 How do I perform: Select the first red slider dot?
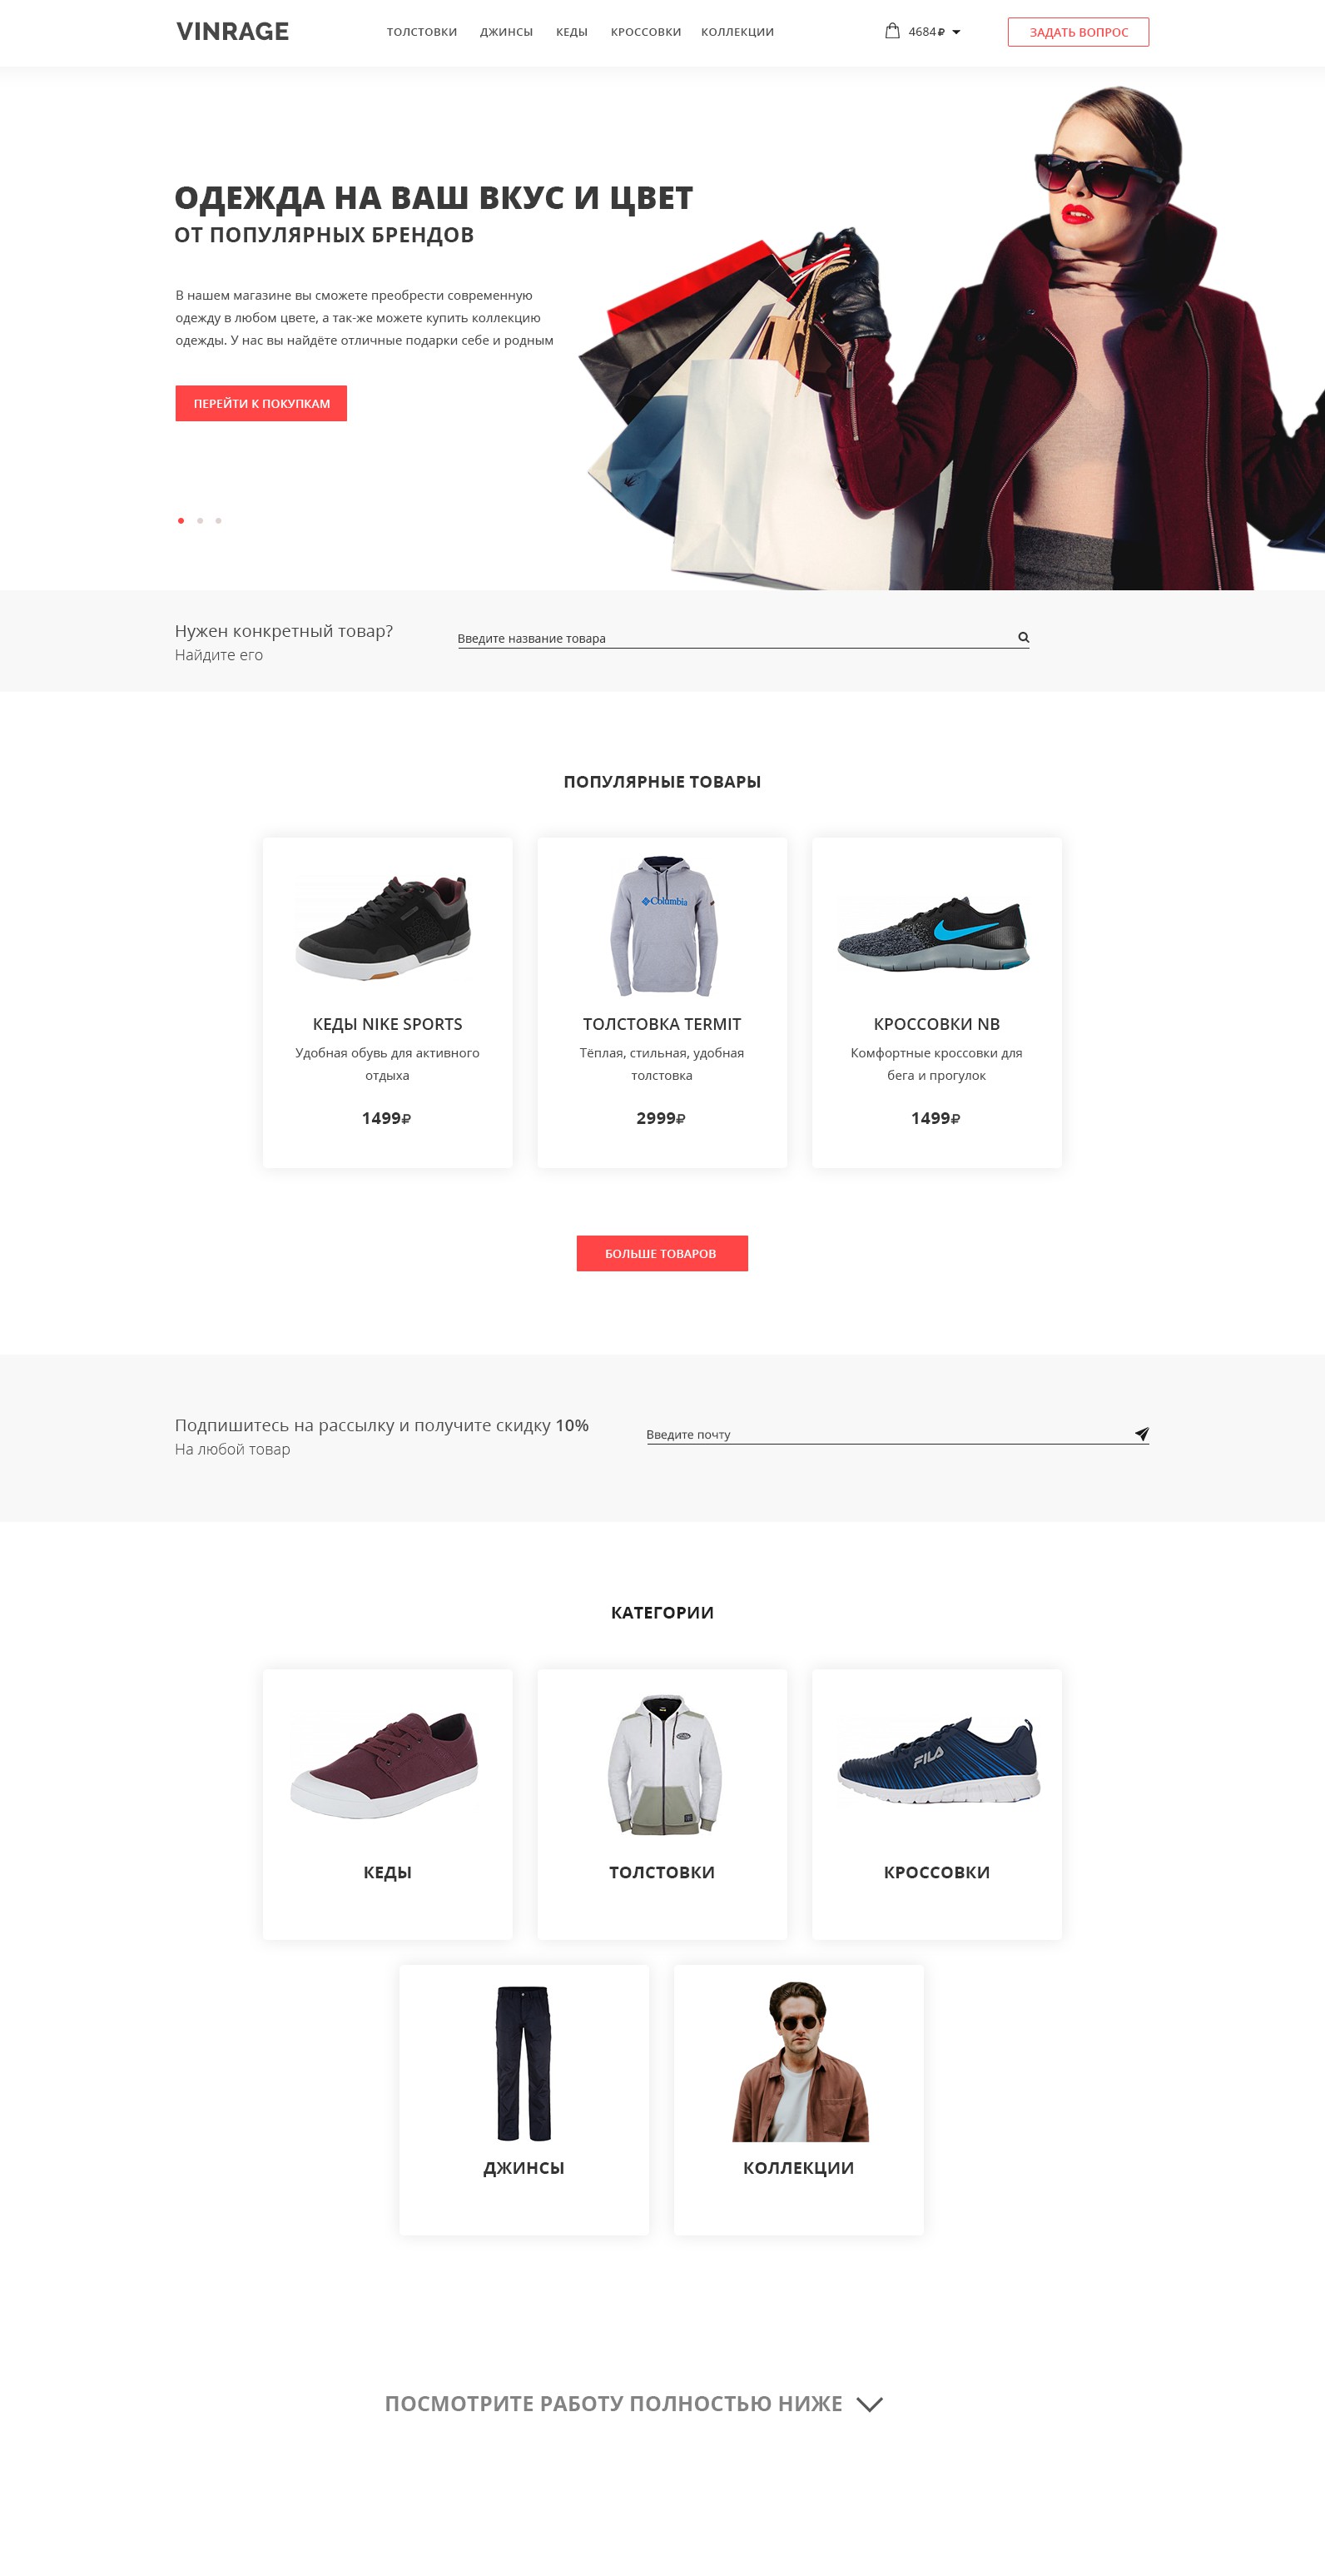[x=181, y=520]
